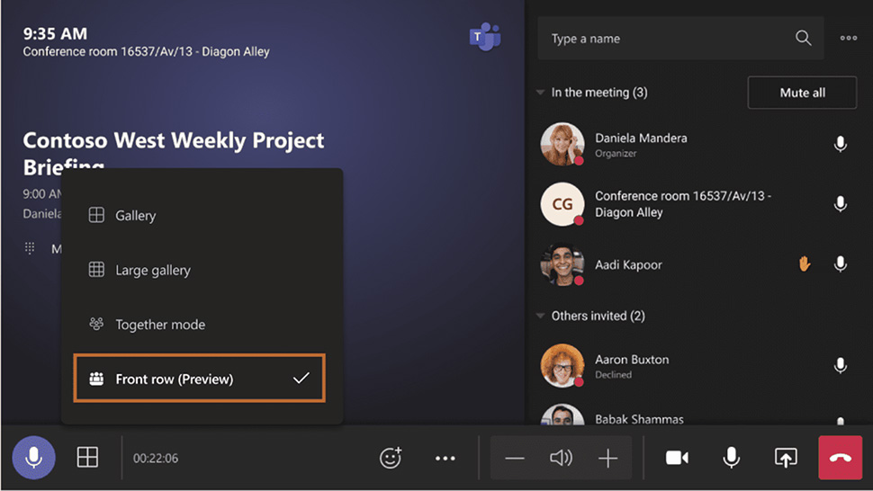Image resolution: width=873 pixels, height=491 pixels.
Task: Select Front row (Preview) option
Action: coord(199,378)
